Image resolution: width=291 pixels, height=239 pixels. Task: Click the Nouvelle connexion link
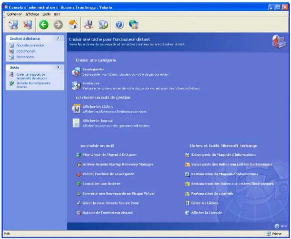click(x=30, y=45)
